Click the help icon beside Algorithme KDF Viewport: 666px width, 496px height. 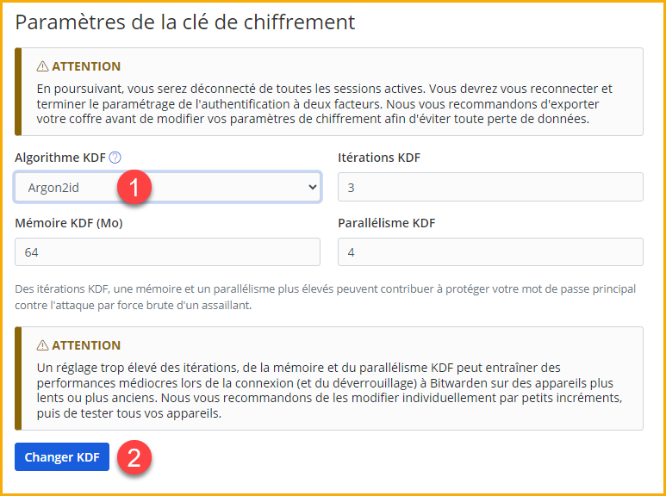[x=115, y=158]
